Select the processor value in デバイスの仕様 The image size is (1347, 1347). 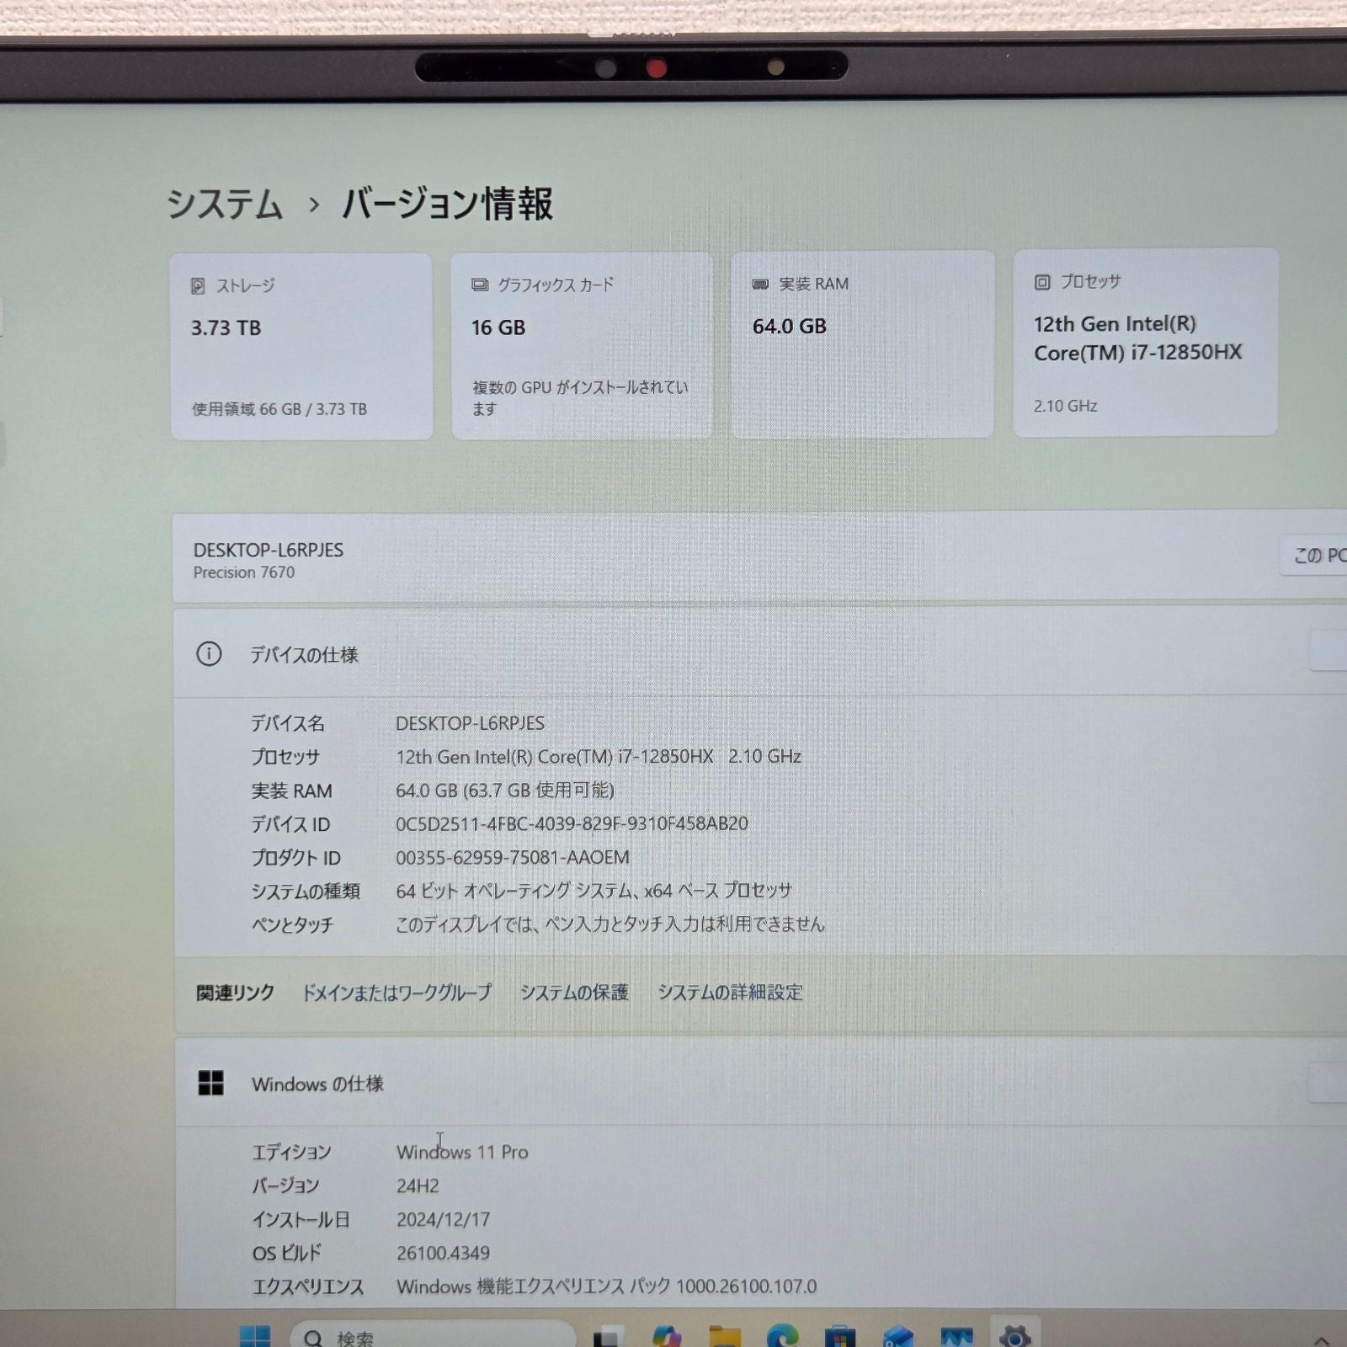599,756
